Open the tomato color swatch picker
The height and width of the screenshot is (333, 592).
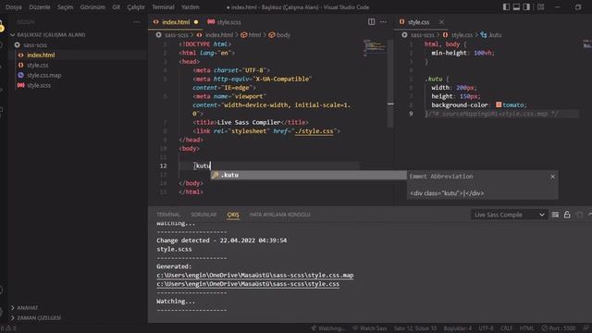pyautogui.click(x=499, y=105)
